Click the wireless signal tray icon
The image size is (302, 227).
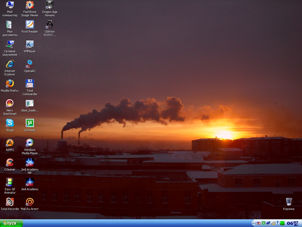point(273,223)
